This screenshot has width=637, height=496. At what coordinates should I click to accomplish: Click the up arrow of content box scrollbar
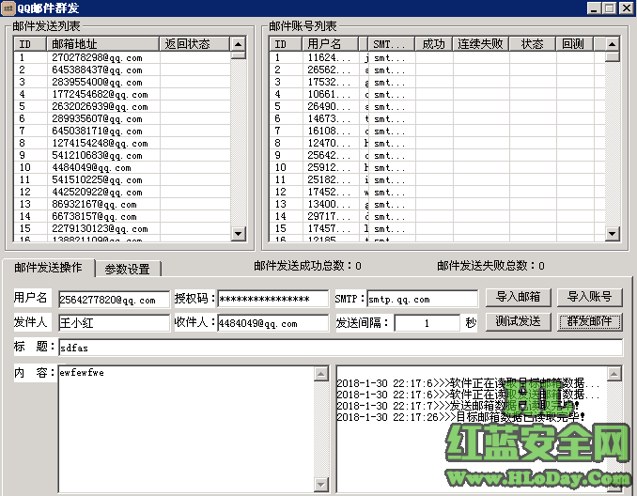pos(321,373)
